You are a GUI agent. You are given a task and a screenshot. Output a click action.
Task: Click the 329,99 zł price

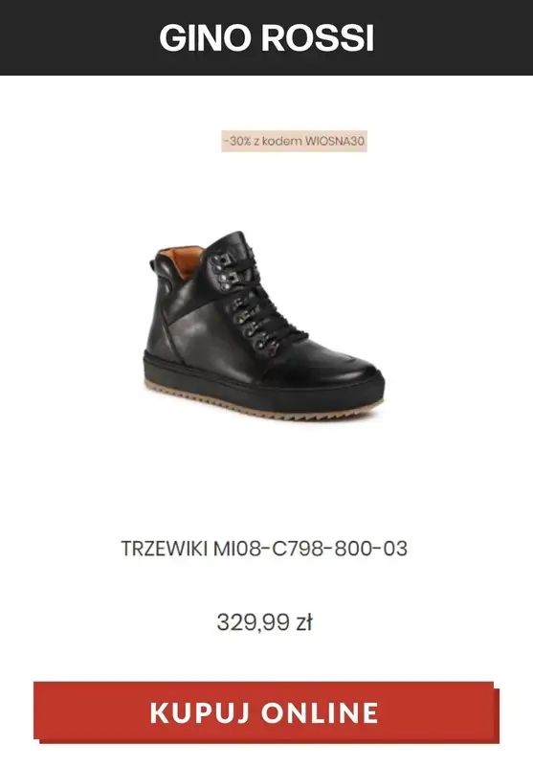click(264, 622)
